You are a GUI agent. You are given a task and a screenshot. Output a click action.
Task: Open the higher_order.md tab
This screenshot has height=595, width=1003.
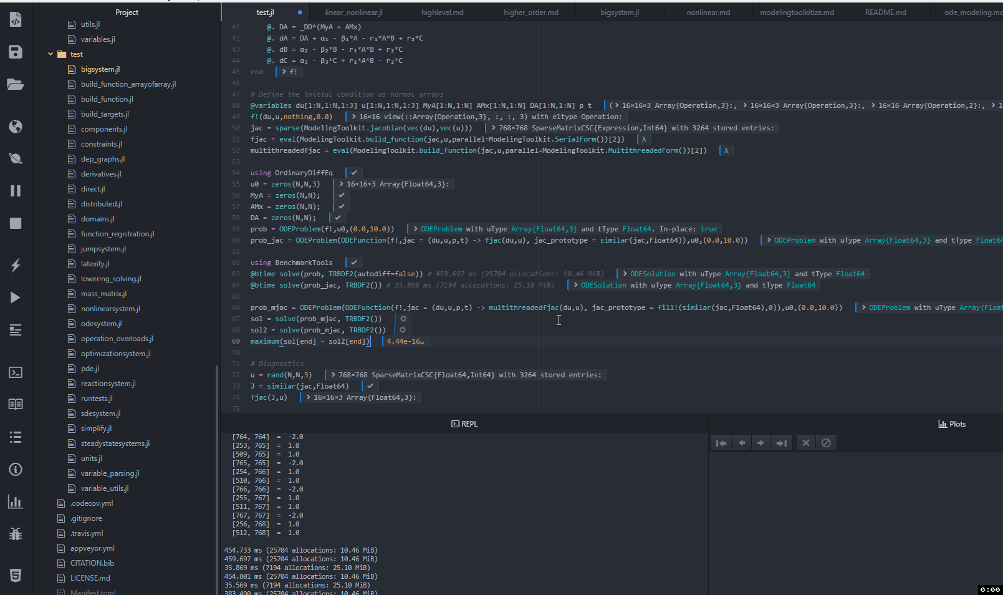click(x=531, y=12)
